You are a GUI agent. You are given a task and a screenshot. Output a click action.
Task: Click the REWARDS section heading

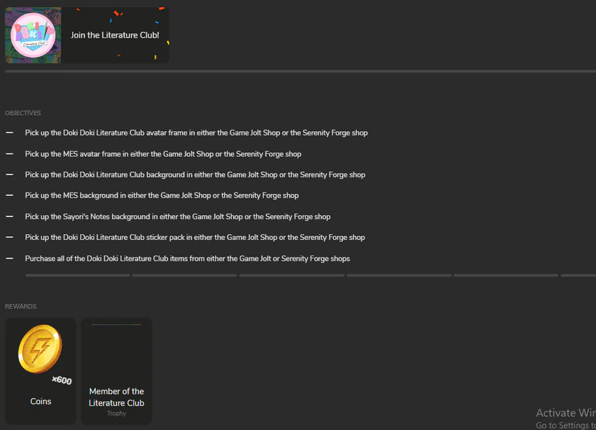pyautogui.click(x=21, y=306)
